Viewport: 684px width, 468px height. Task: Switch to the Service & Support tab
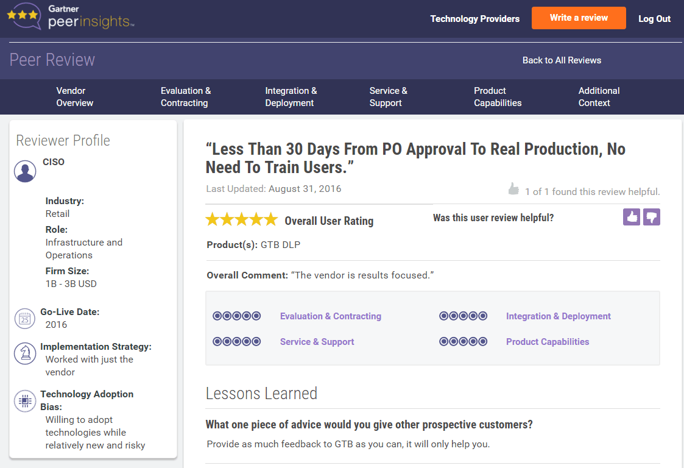point(388,97)
